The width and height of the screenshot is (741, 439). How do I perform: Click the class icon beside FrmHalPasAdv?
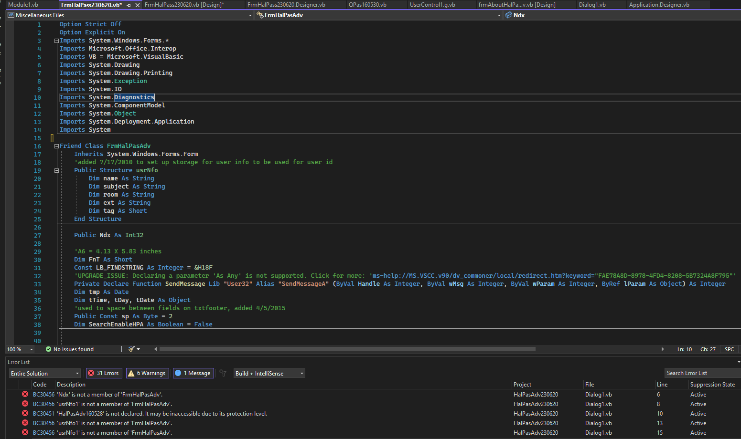[x=260, y=15]
